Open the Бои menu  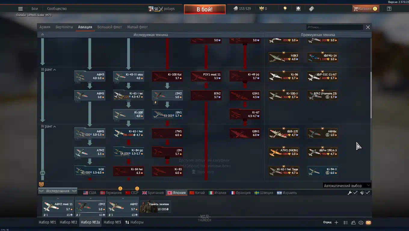35,9
